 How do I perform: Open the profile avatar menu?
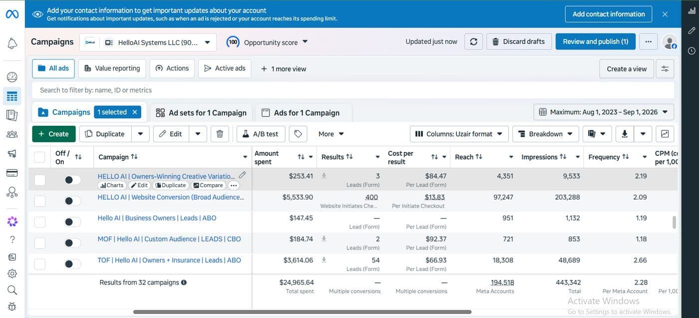pyautogui.click(x=670, y=41)
